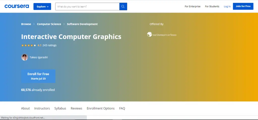Viewport: 258px width, 120px height.
Task: Switch to the Reviews tab
Action: 76,108
